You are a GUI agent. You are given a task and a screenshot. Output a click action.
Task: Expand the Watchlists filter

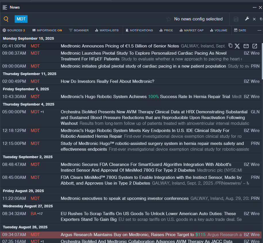point(107,30)
